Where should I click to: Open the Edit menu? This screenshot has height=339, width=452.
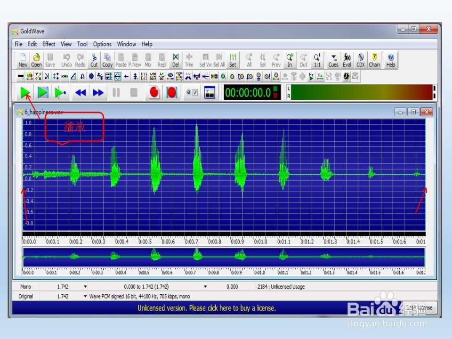coord(32,44)
